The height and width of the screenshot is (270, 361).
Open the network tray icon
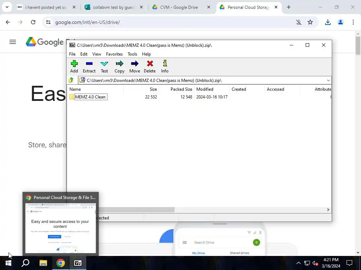[x=307, y=263]
